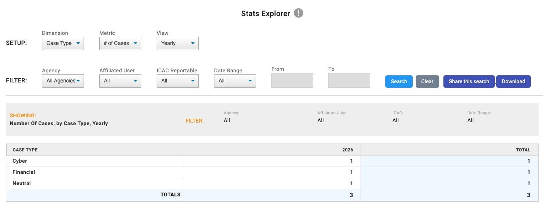Click the Affiliated User: All value in the summary bar
Screen dimensions: 545x208
320,121
